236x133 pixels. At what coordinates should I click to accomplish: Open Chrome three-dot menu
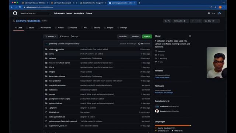224,7
